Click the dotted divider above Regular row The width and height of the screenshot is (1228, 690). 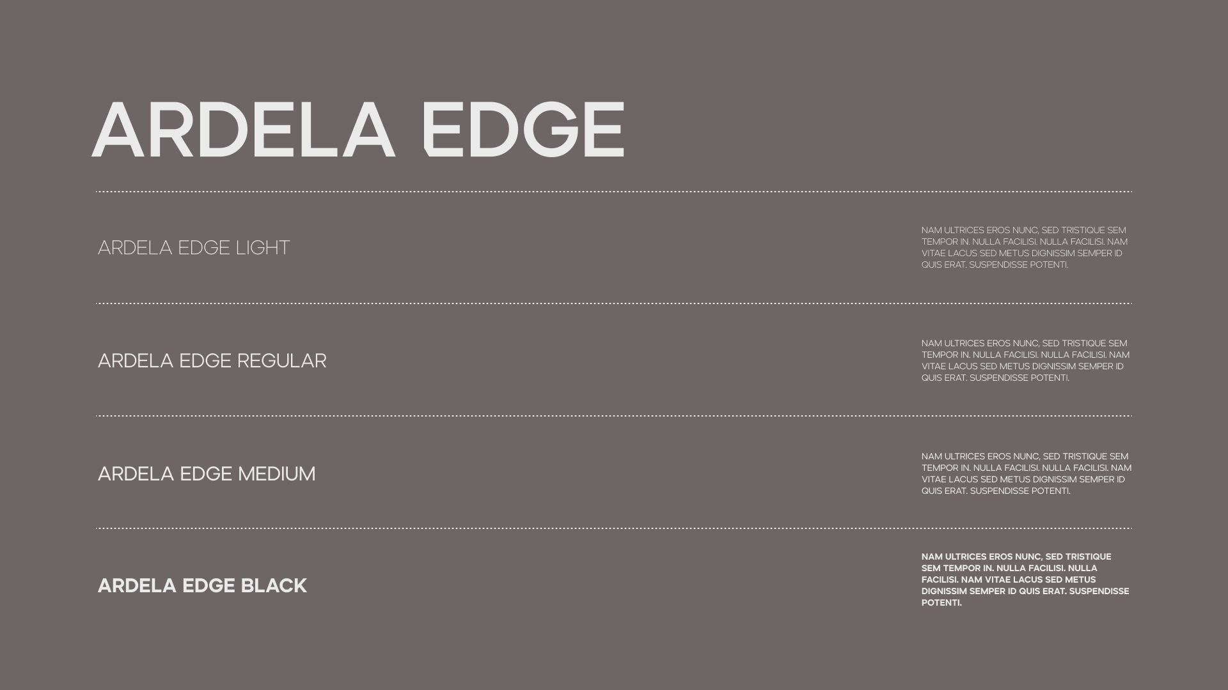(614, 303)
